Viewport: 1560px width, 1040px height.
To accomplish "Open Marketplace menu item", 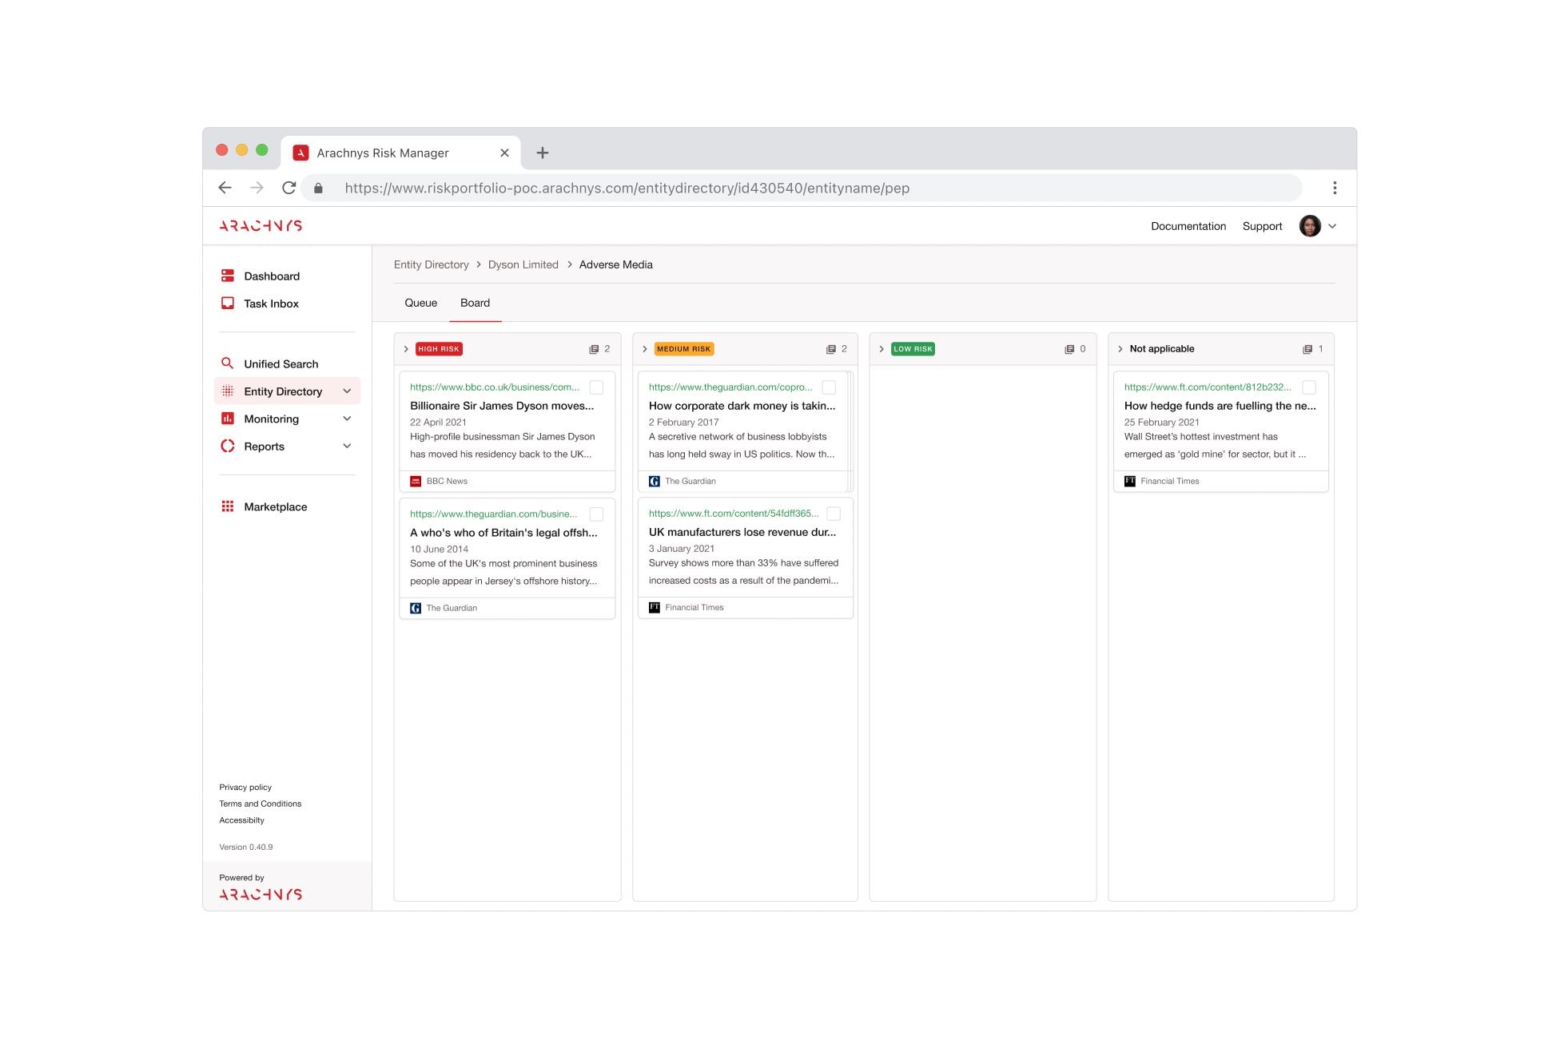I will [276, 507].
